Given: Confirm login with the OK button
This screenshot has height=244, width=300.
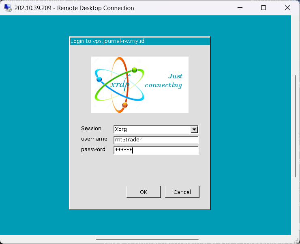Looking at the screenshot, I should tap(144, 192).
